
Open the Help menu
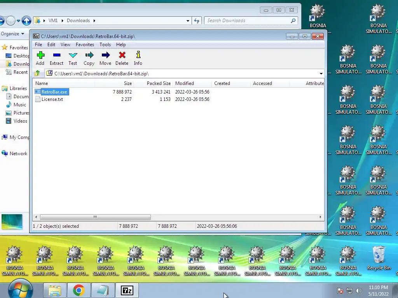tap(121, 45)
